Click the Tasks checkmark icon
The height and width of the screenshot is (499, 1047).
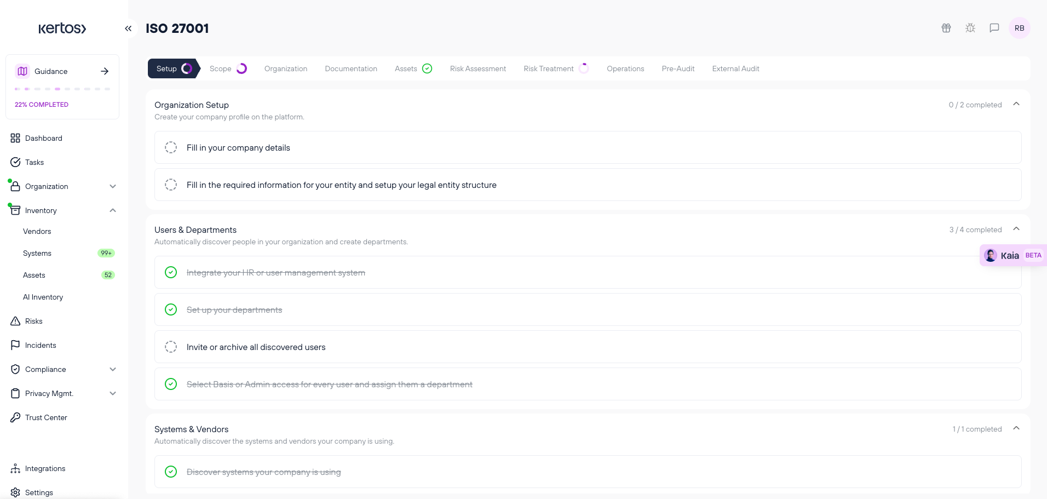point(15,162)
